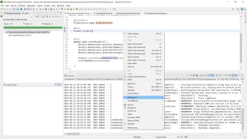This screenshot has width=247, height=139.
Task: Open the search magnifier icon at toolbar right
Action: (233, 9)
